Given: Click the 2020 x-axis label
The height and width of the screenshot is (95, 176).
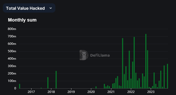Looking at the screenshot, I should (91, 92).
